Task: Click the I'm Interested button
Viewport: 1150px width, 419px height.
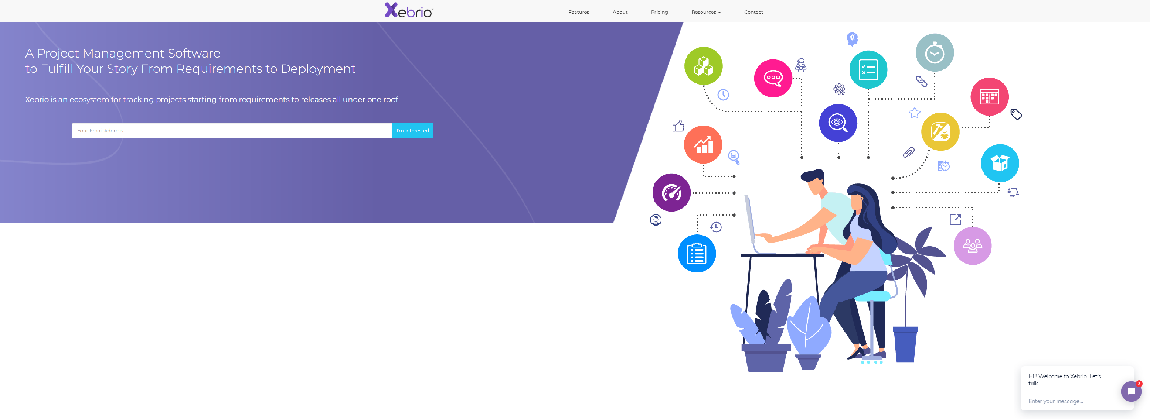Action: click(412, 131)
